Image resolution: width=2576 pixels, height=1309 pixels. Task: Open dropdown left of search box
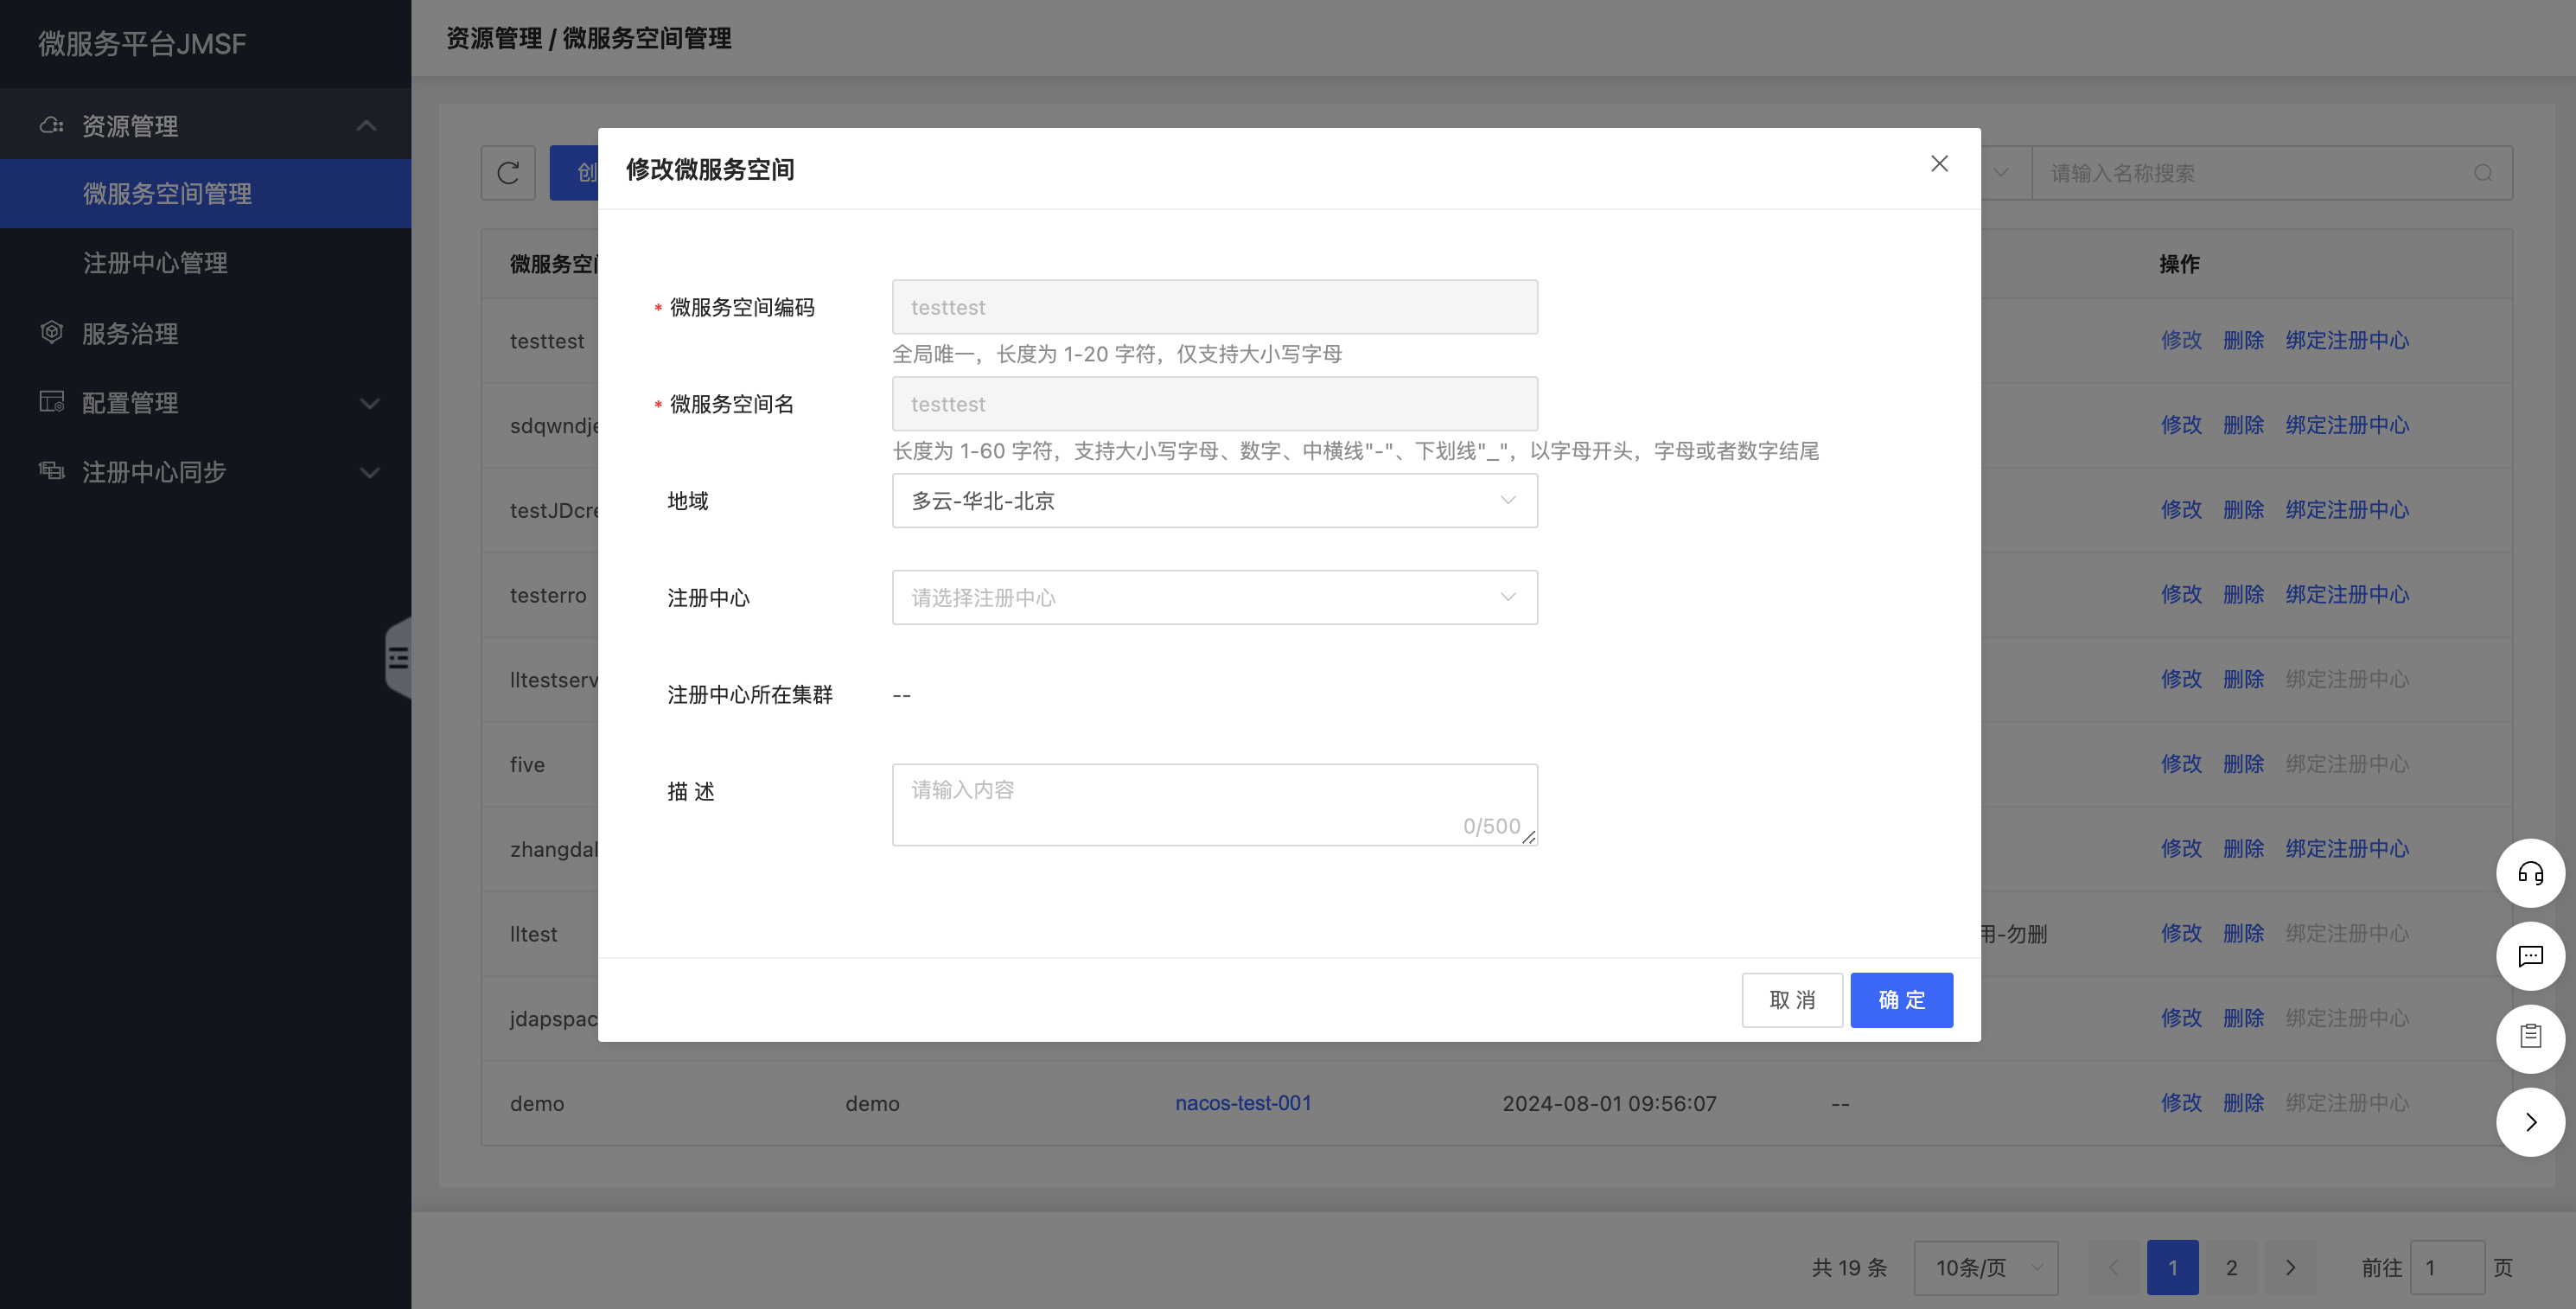[x=2003, y=173]
